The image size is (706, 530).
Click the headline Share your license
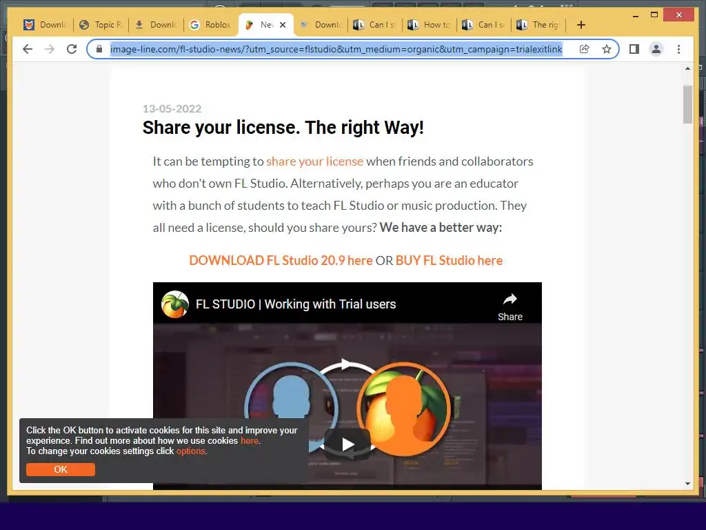click(x=283, y=128)
